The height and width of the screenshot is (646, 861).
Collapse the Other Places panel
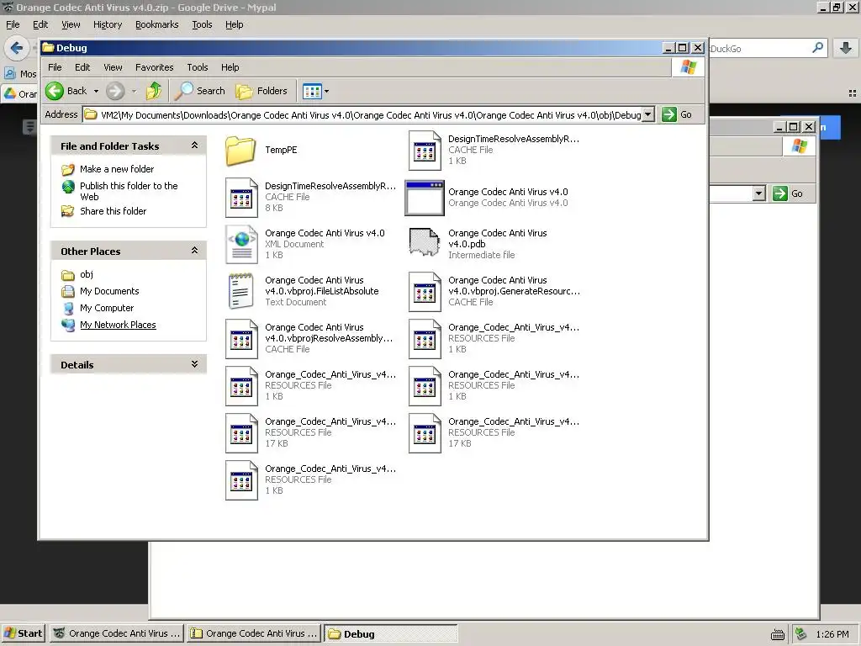click(194, 251)
